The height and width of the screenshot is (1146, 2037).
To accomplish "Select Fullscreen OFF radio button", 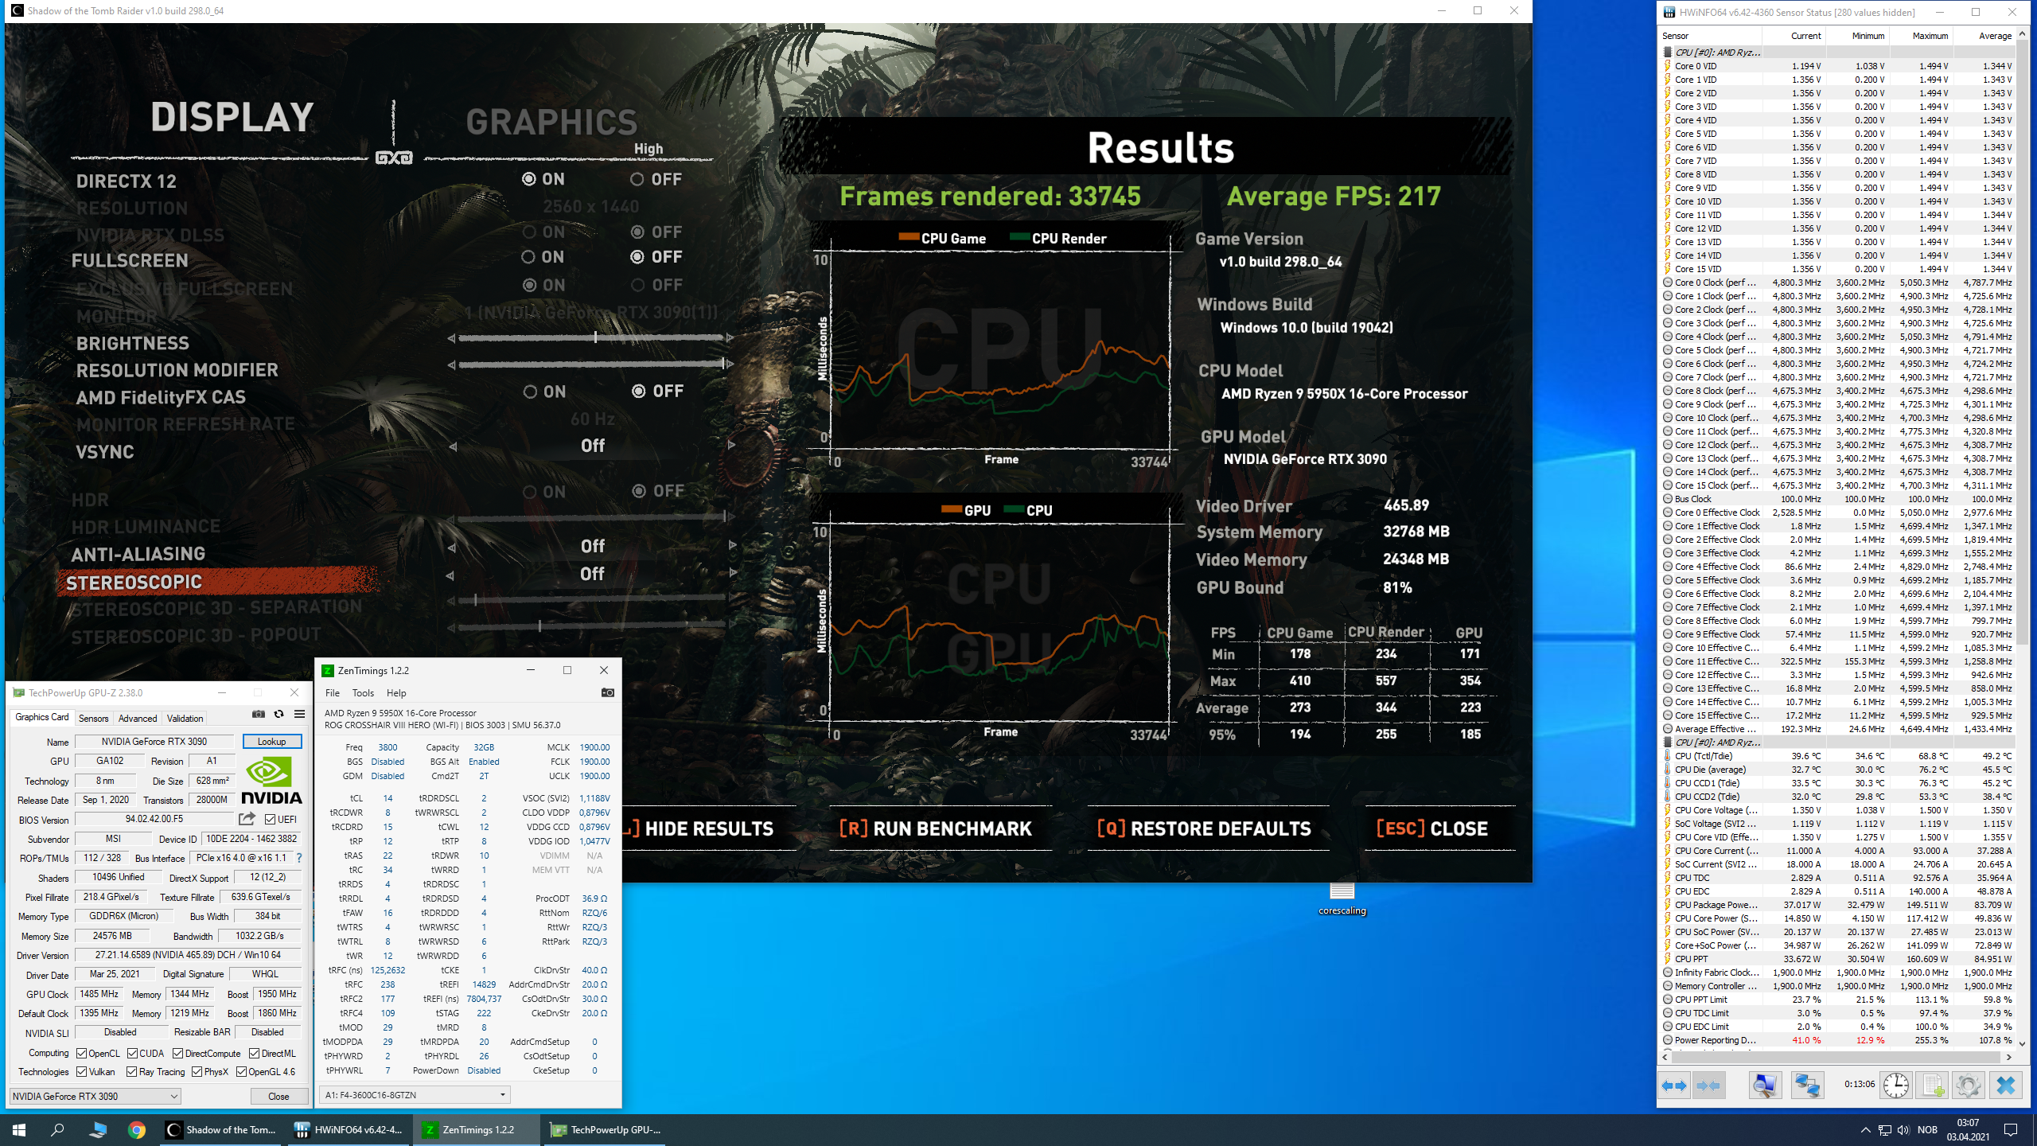I will pyautogui.click(x=637, y=257).
